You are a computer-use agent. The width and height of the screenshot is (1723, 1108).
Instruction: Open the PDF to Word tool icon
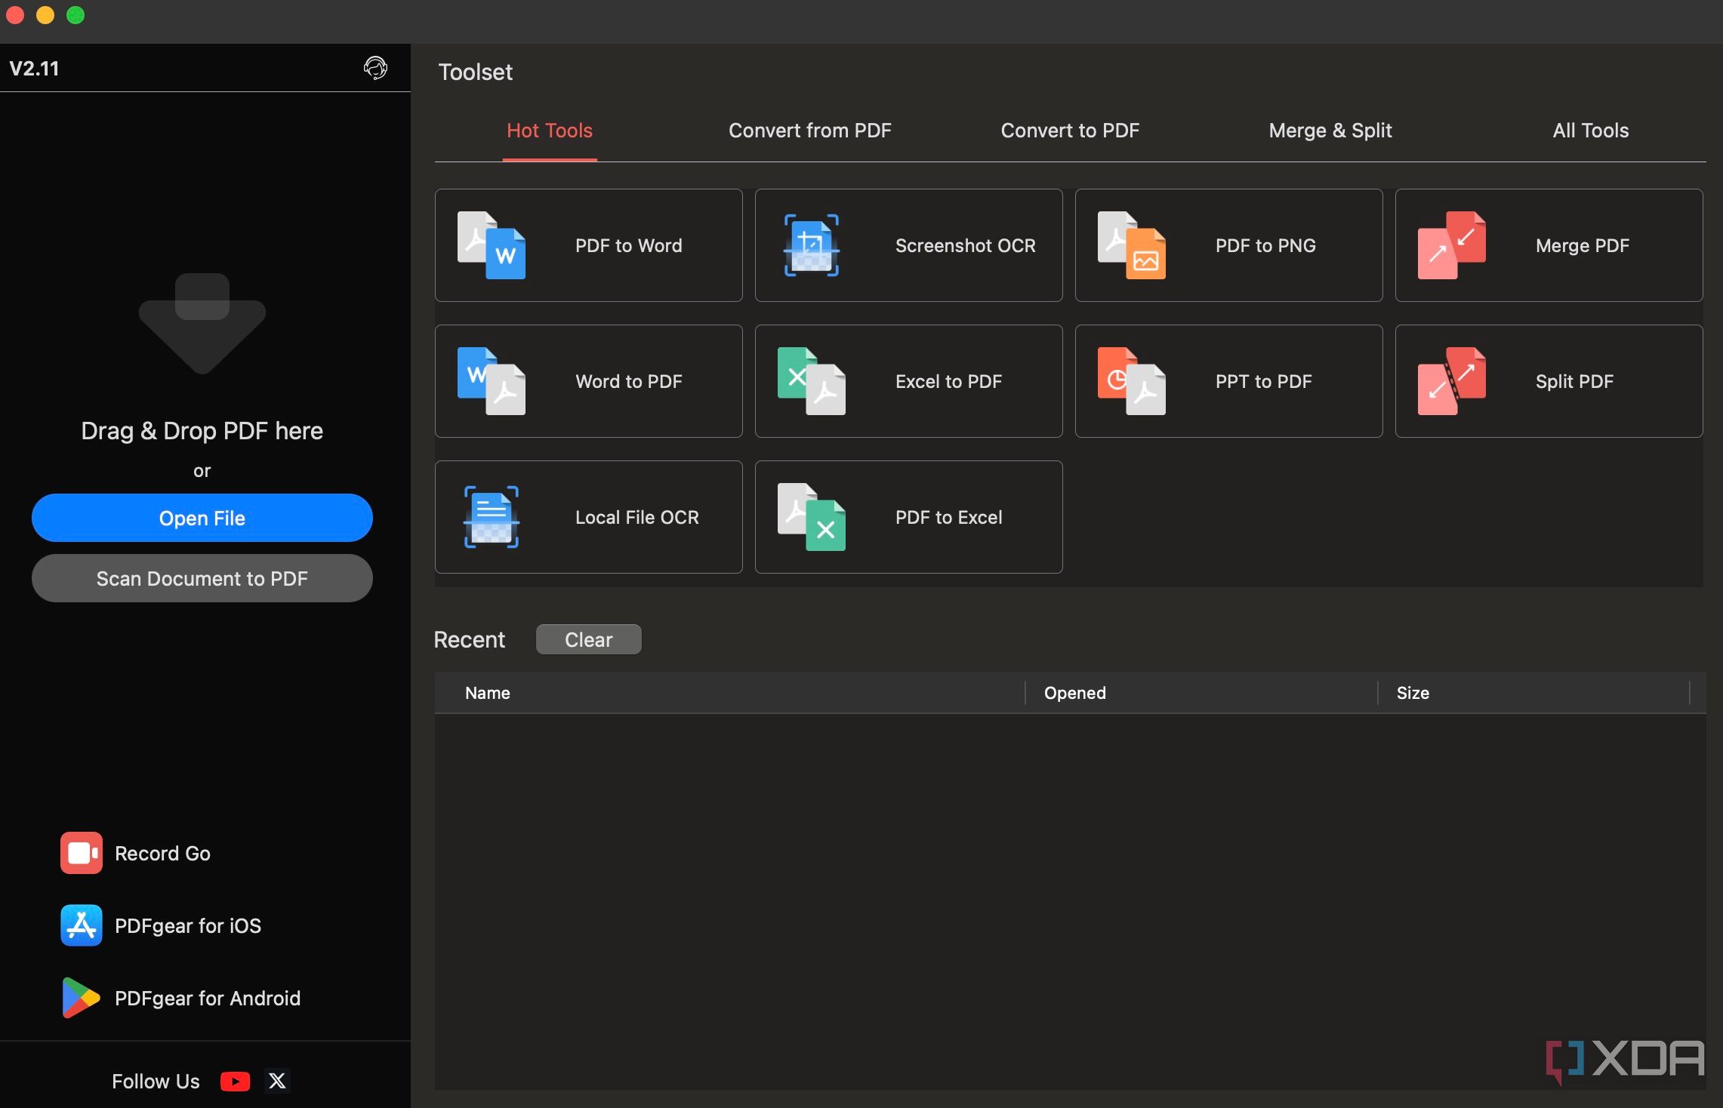click(491, 245)
